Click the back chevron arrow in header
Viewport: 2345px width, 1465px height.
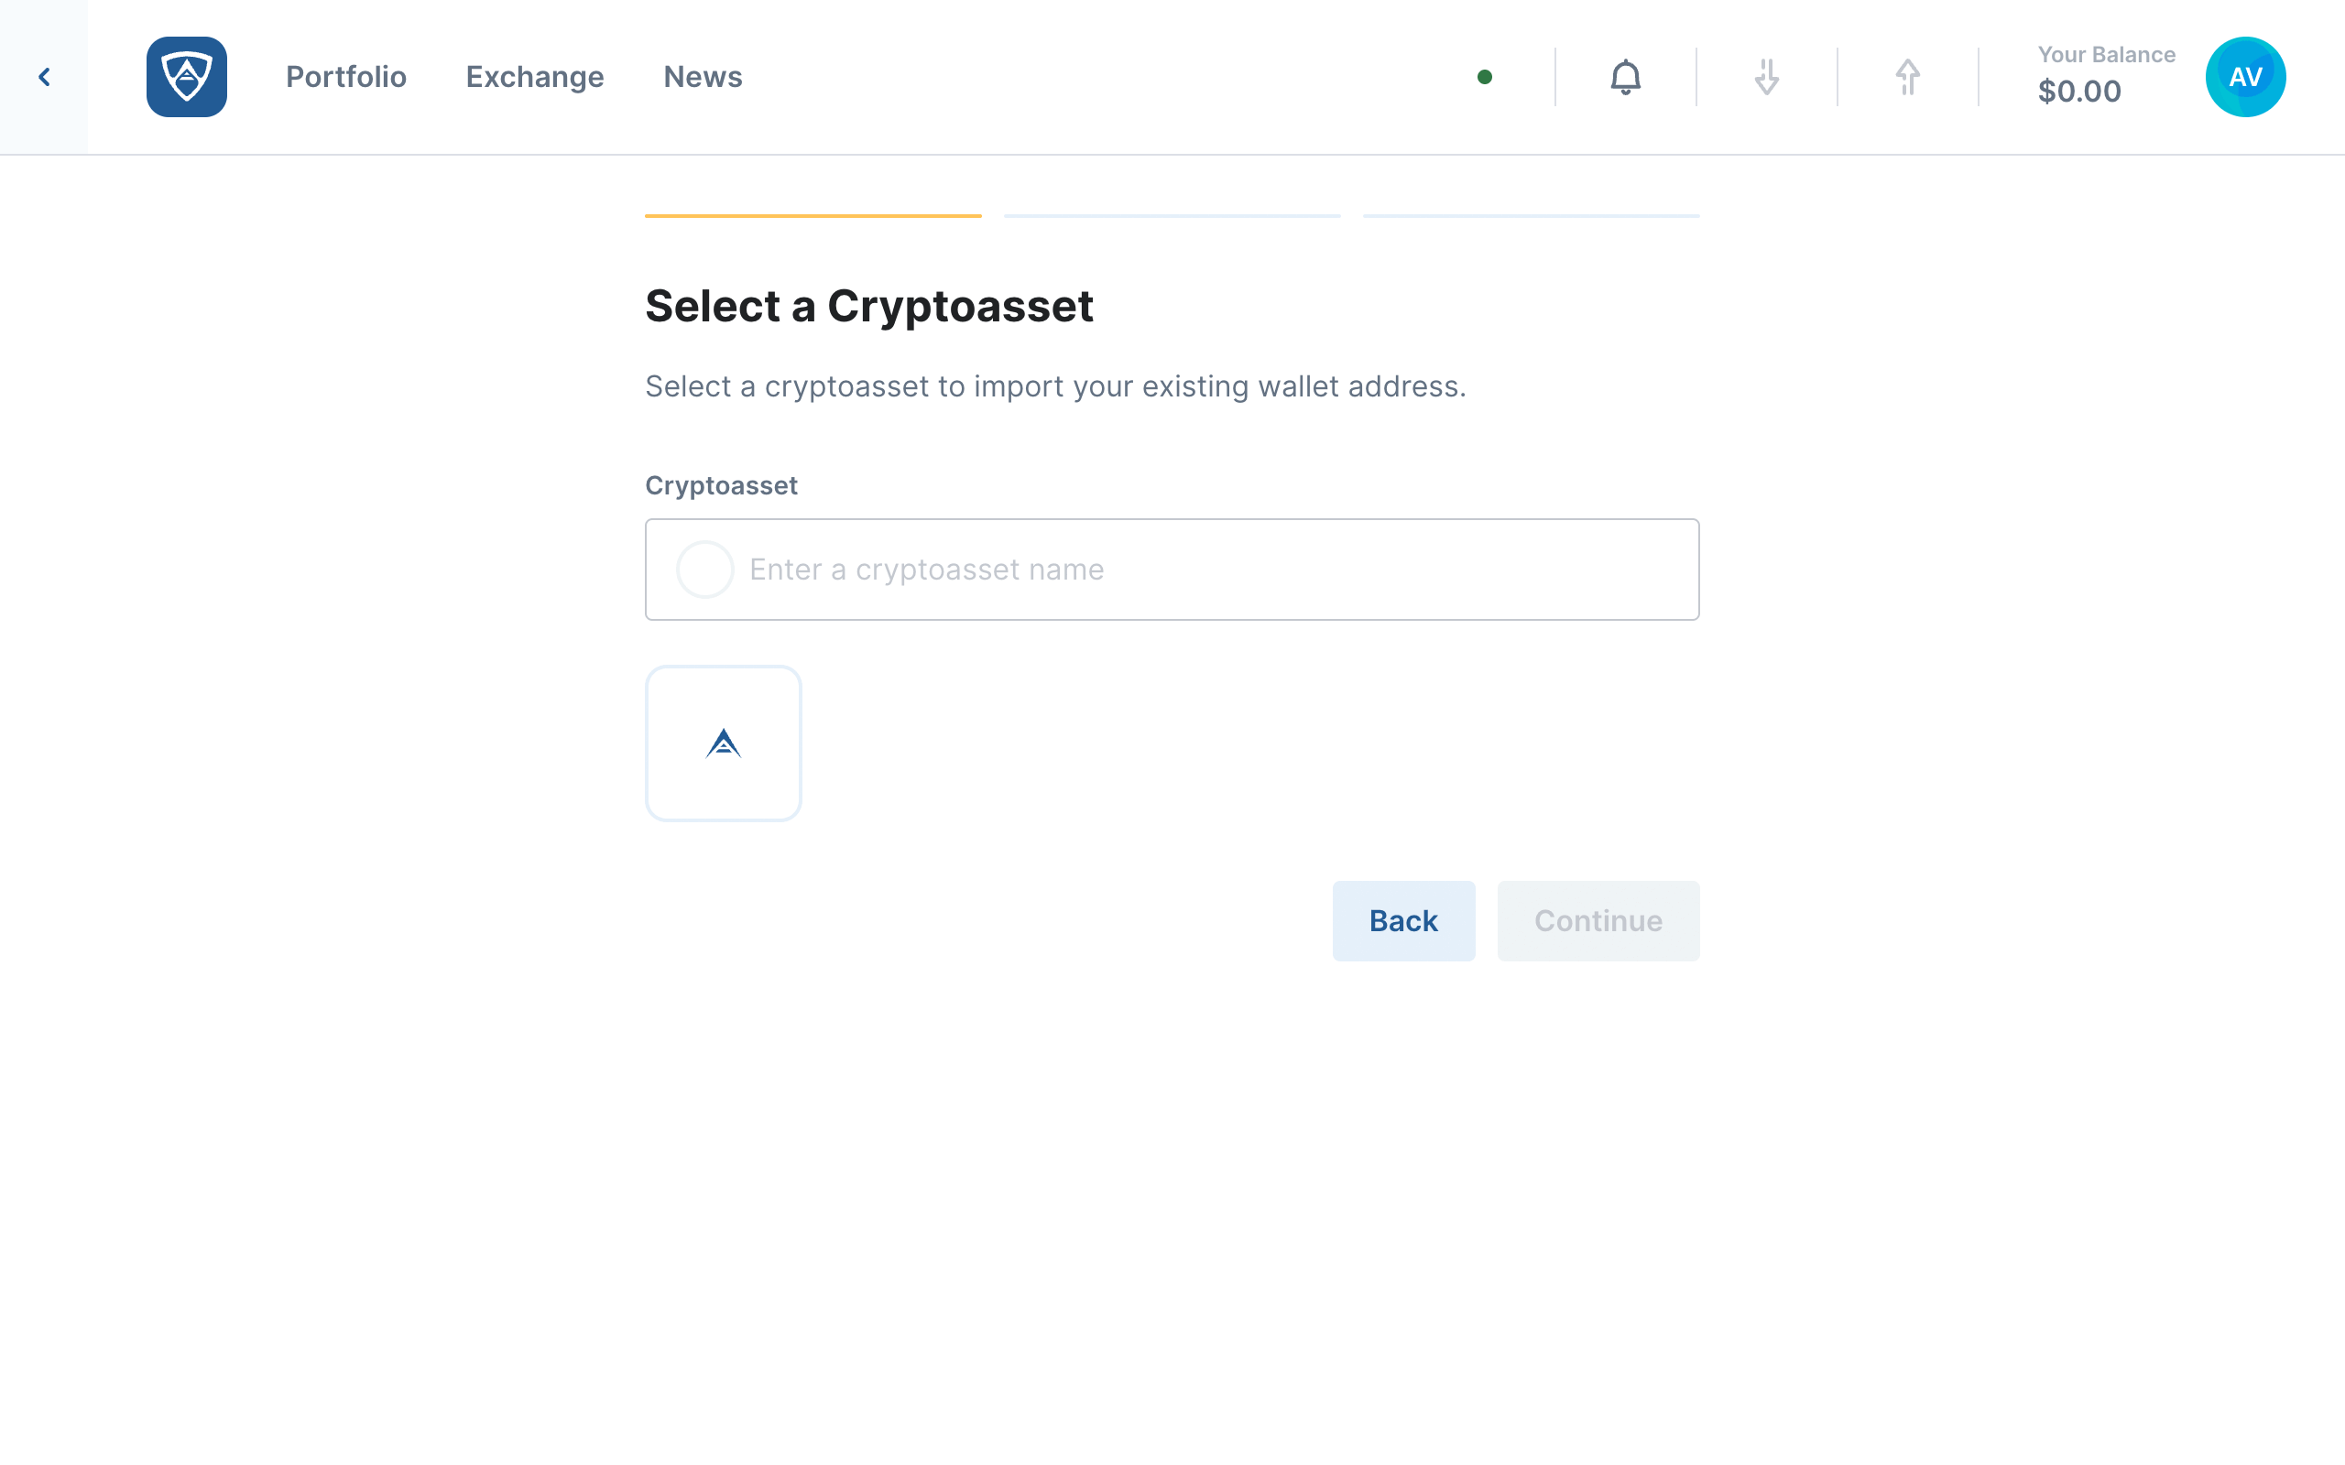44,77
